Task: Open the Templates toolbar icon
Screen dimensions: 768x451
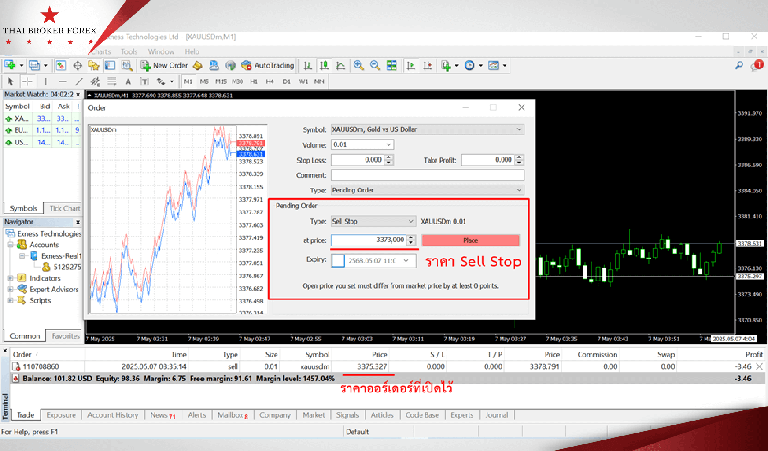Action: pyautogui.click(x=494, y=66)
